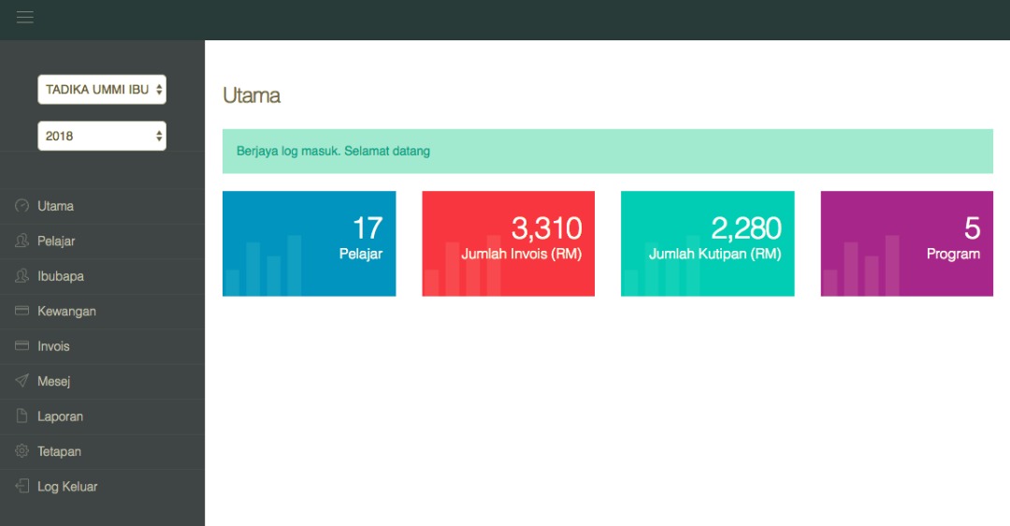Image resolution: width=1010 pixels, height=526 pixels.
Task: Open the 2018 year dropdown
Action: tap(102, 136)
